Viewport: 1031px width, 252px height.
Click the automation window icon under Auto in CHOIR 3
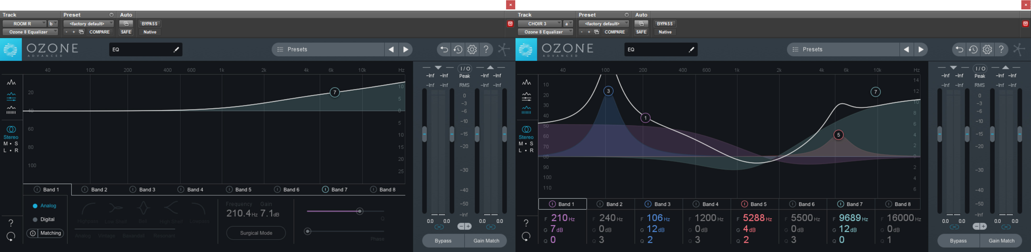point(641,24)
